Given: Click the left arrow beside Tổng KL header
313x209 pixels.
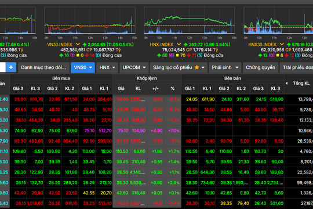Looking at the screenshot, I should point(287,83).
